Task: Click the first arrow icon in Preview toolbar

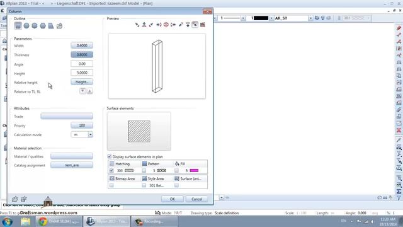Action: point(137,25)
